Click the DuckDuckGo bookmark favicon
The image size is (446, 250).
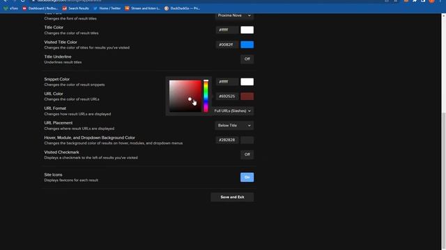[x=167, y=8]
